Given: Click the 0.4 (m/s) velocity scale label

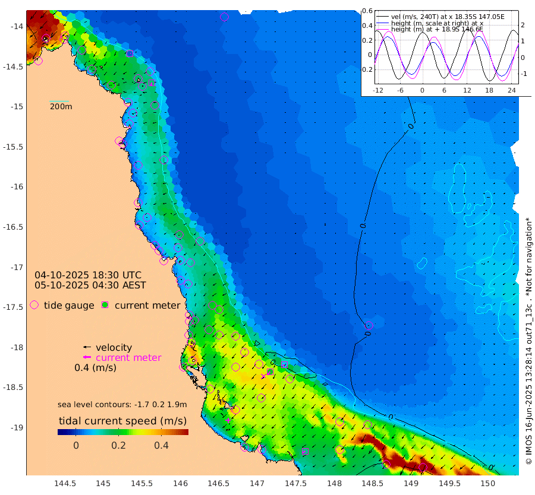Looking at the screenshot, I should click(x=96, y=367).
